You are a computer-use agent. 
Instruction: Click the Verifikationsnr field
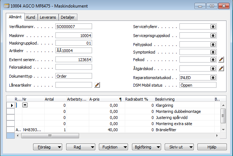pos(74,27)
